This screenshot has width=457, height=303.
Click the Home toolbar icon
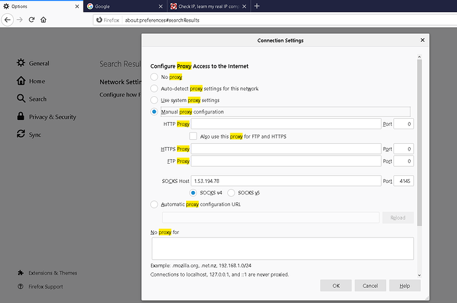point(44,20)
